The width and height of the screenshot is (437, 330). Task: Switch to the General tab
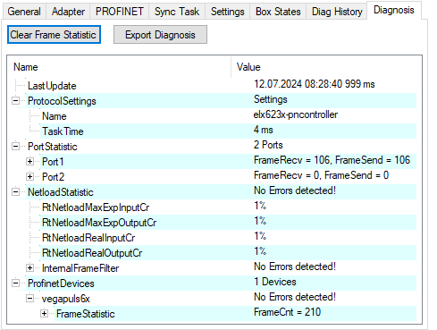pos(24,12)
